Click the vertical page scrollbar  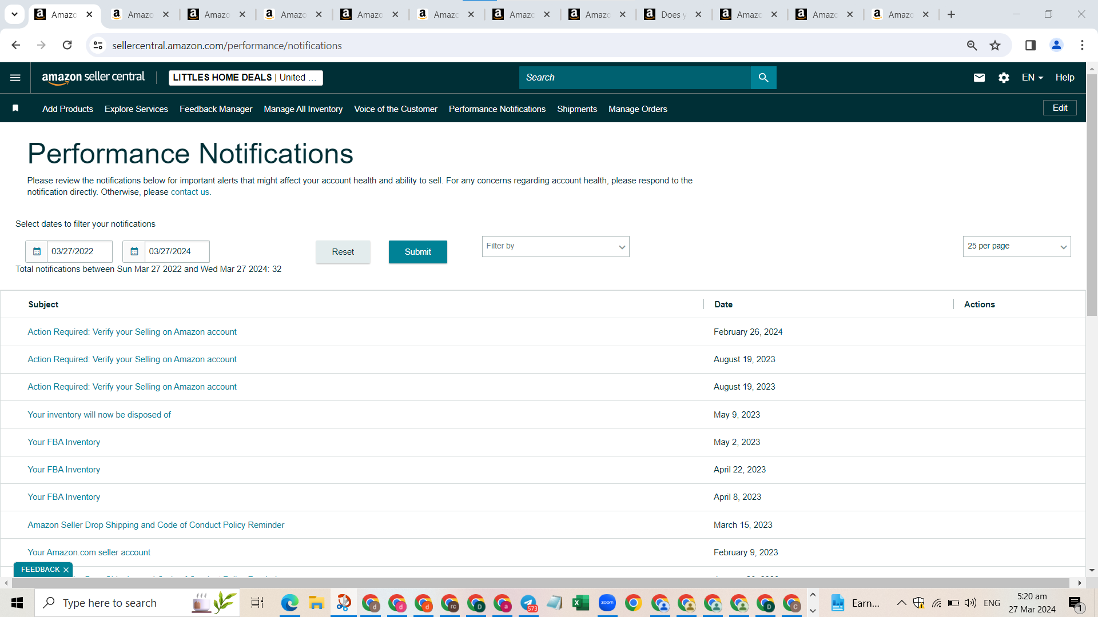tap(1092, 194)
